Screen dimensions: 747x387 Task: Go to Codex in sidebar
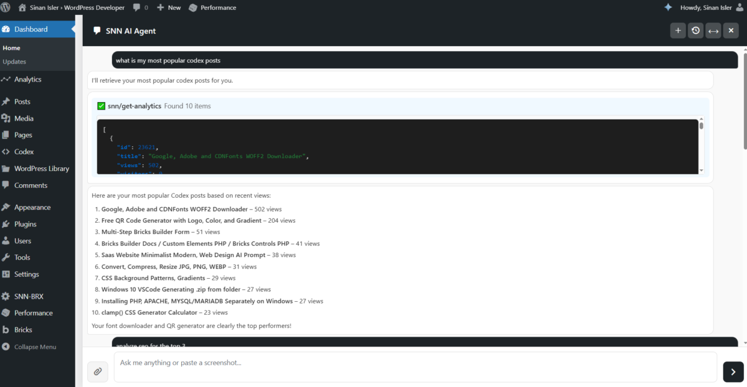coord(24,152)
